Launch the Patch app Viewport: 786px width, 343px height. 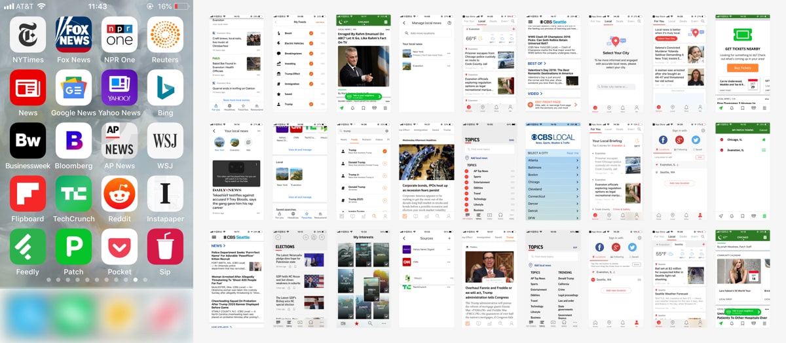tap(73, 246)
